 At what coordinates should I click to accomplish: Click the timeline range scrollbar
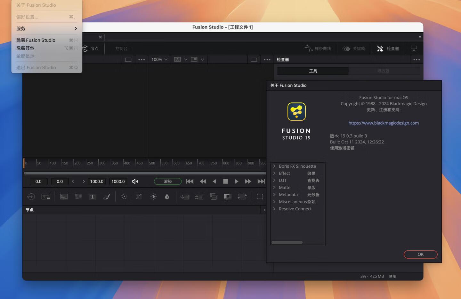point(145,173)
